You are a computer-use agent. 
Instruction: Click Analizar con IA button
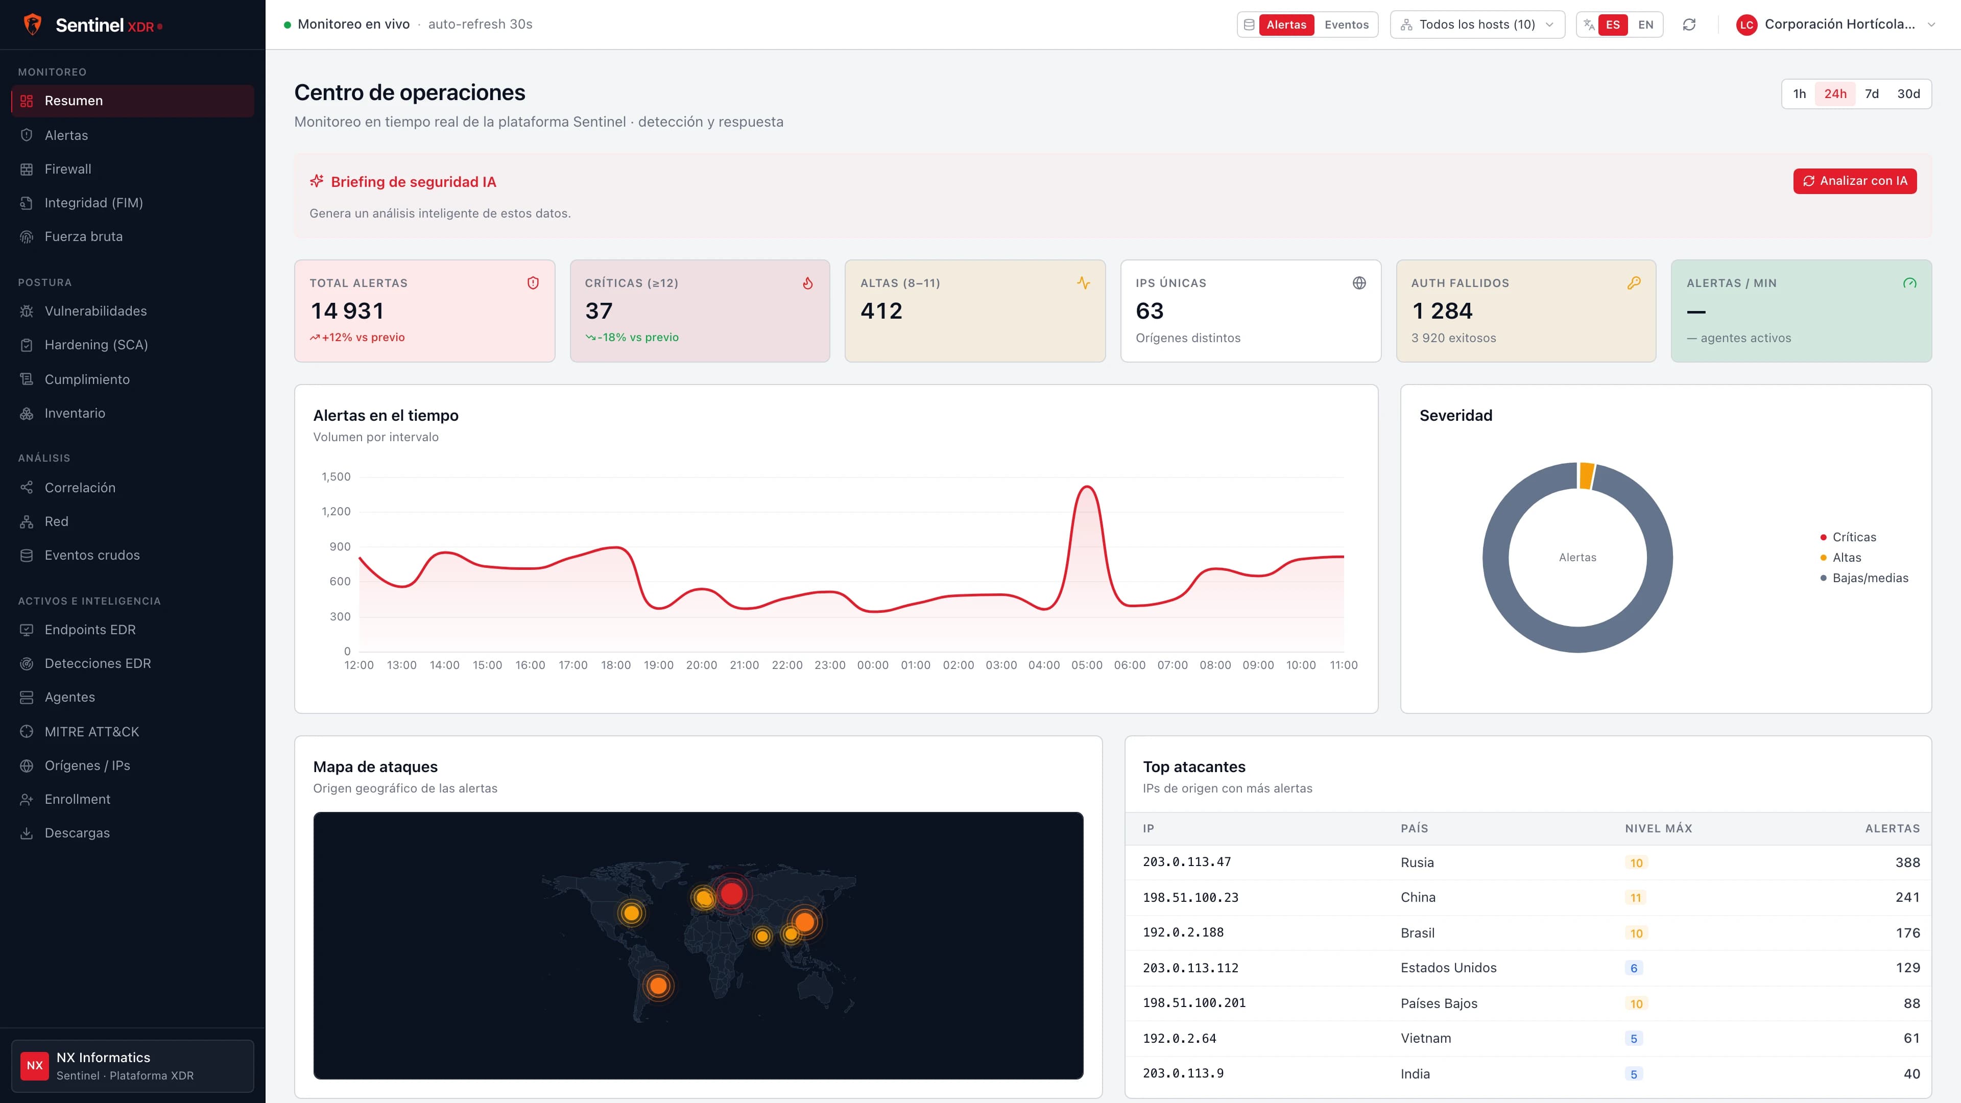[1854, 181]
